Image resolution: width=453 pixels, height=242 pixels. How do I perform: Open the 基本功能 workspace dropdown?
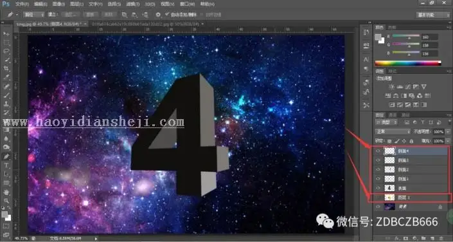tap(432, 15)
